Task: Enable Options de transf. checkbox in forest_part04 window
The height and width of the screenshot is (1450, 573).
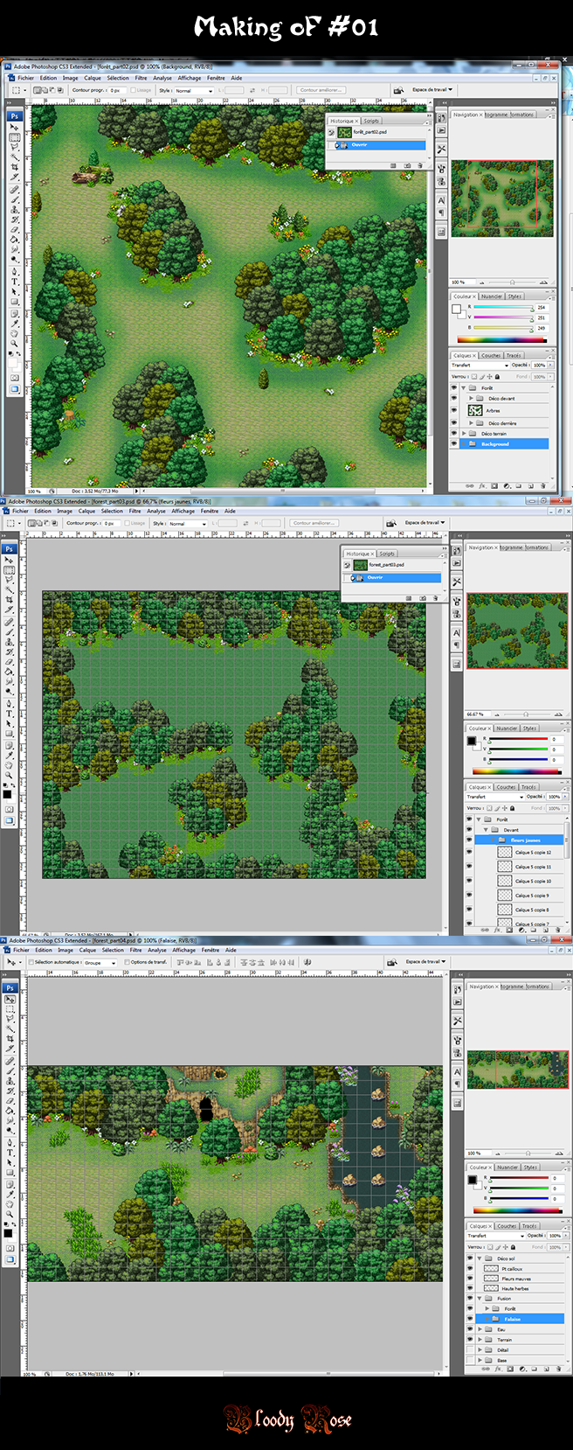Action: click(x=128, y=962)
